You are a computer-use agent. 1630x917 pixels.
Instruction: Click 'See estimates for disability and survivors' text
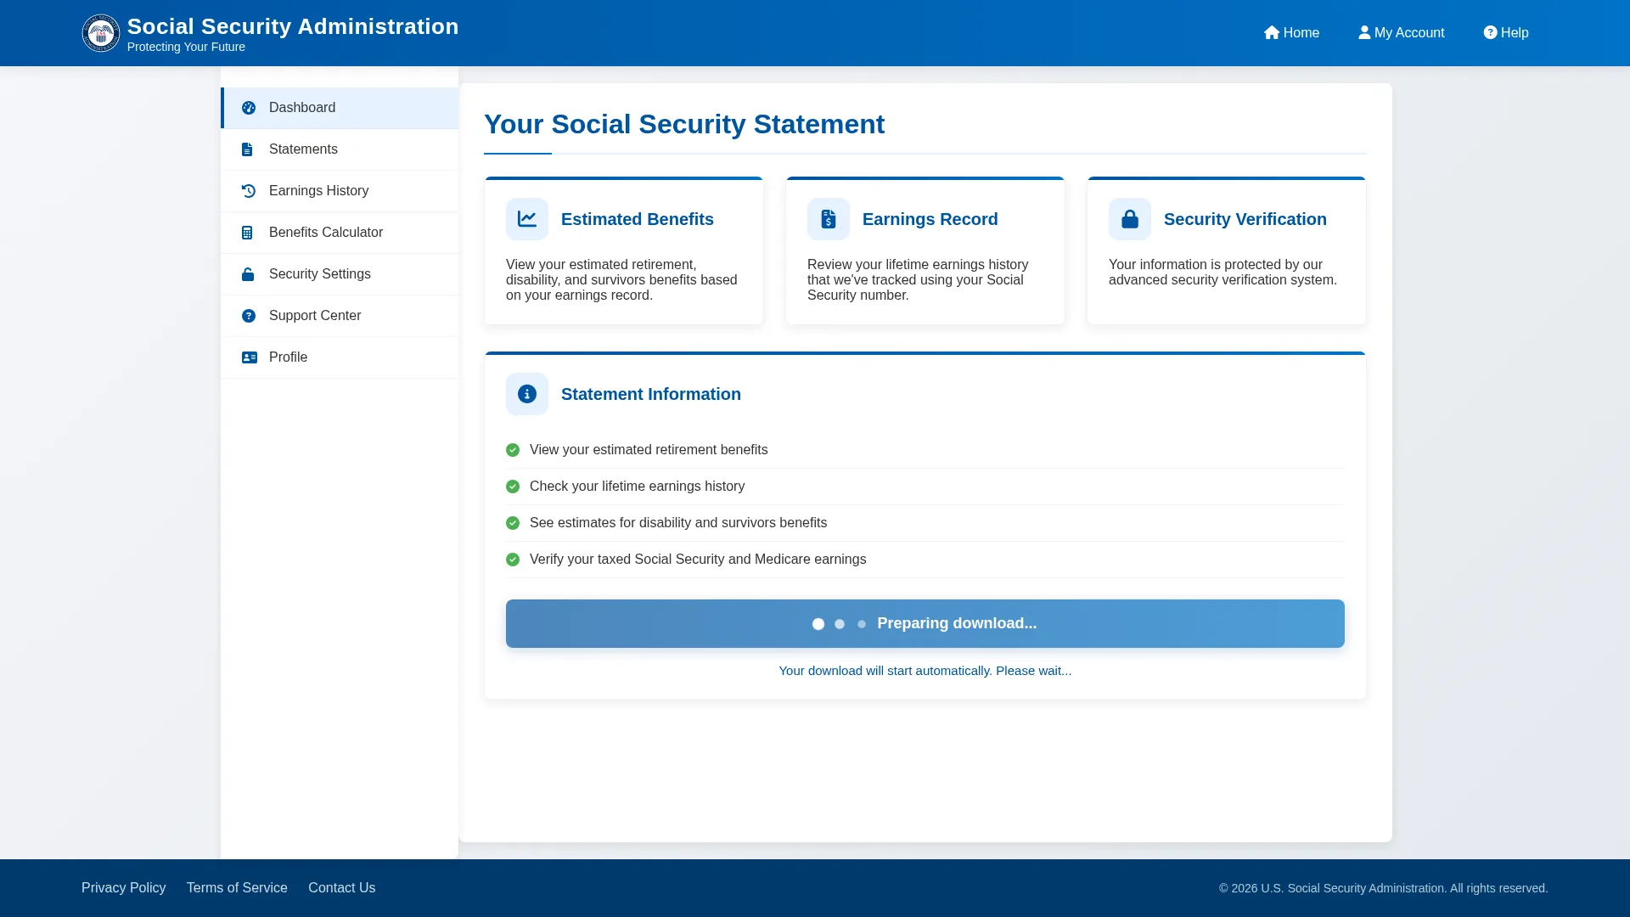pos(678,523)
